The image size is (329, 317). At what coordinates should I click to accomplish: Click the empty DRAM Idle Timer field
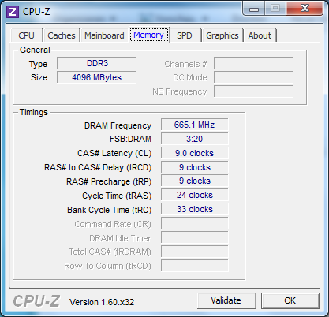(195, 237)
